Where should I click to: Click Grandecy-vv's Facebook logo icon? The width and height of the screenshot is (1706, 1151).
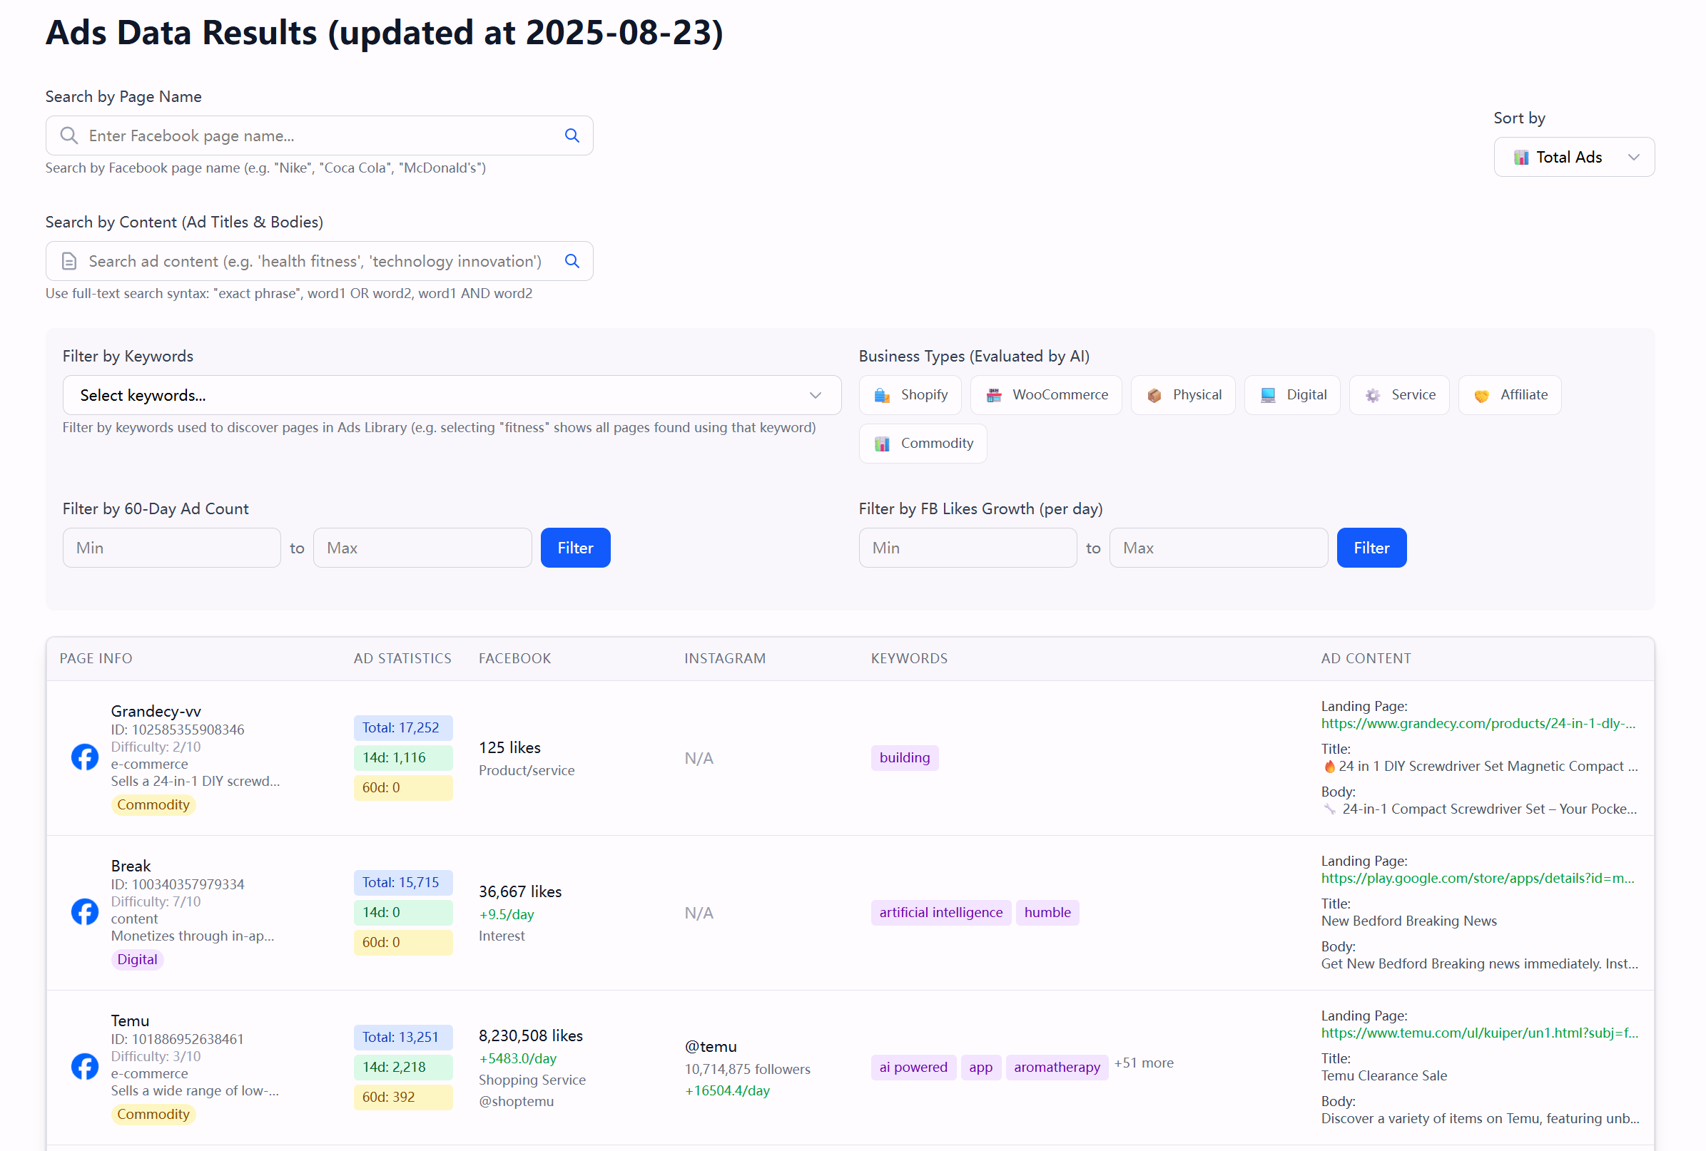tap(84, 757)
